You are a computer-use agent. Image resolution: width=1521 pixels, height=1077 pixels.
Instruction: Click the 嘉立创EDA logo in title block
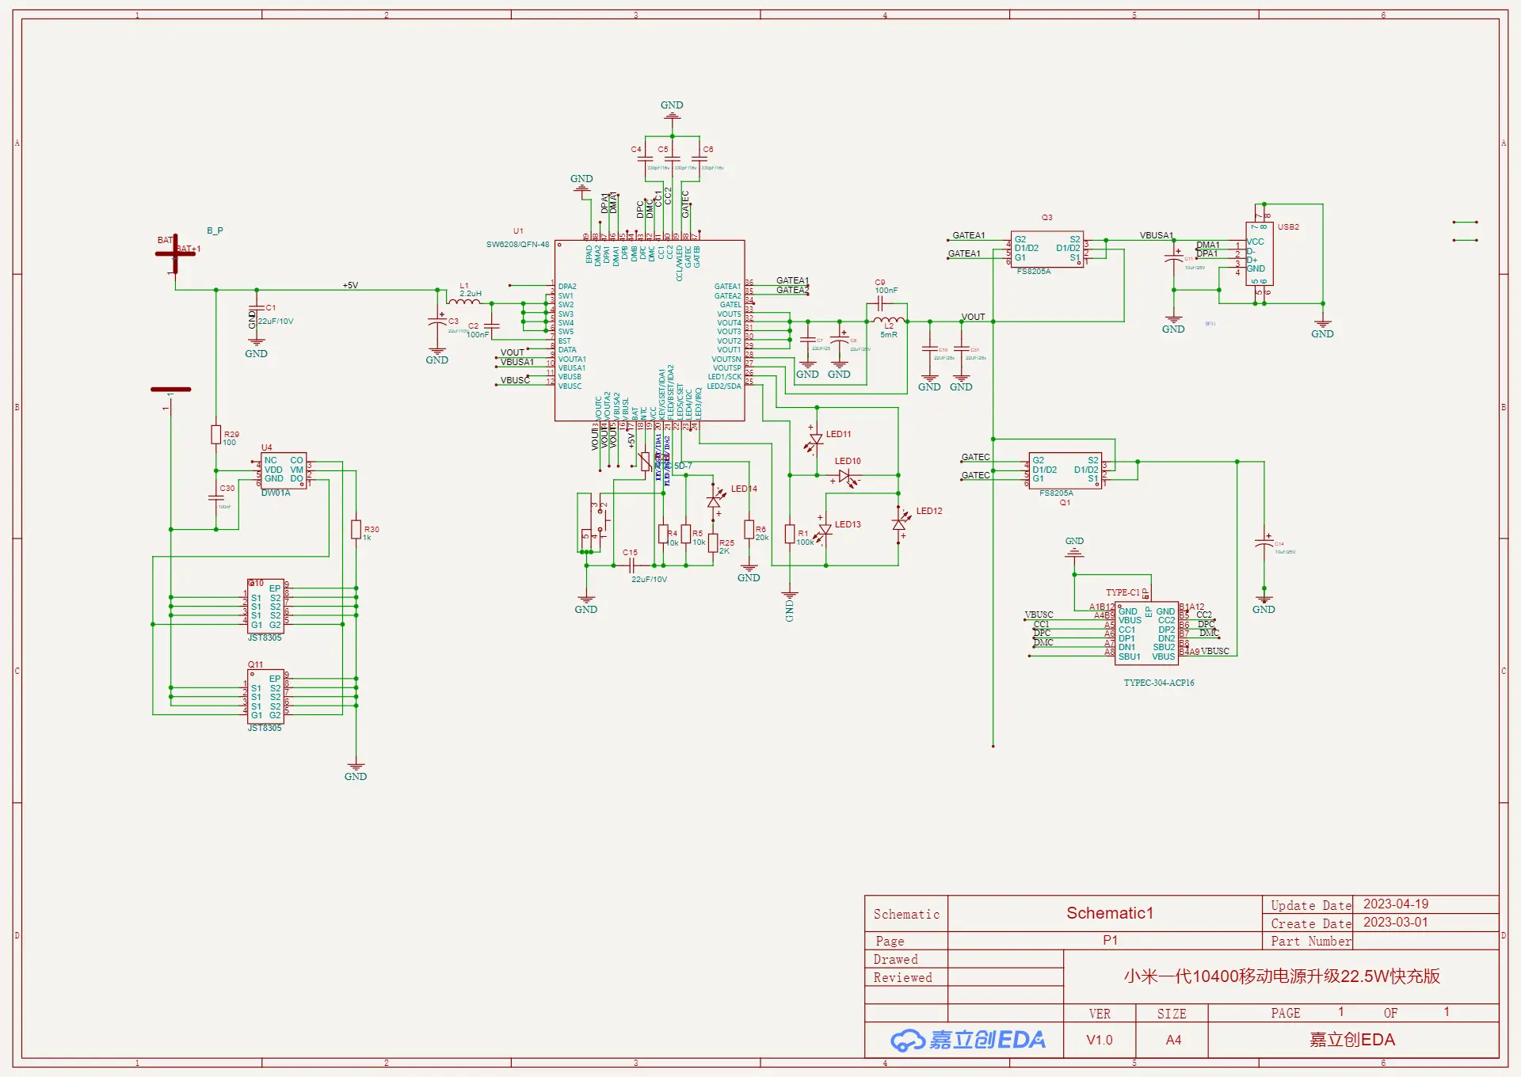967,1040
